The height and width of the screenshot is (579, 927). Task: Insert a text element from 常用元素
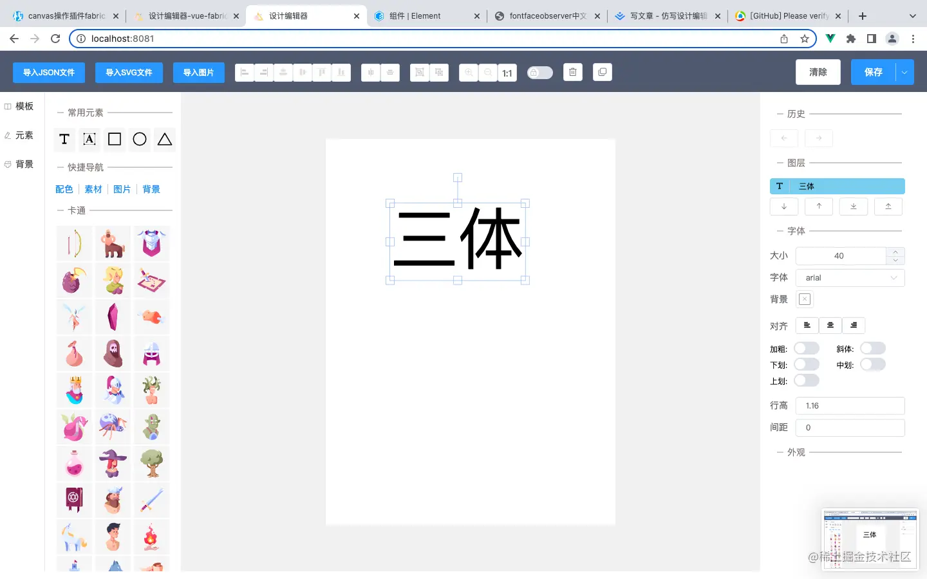tap(64, 139)
